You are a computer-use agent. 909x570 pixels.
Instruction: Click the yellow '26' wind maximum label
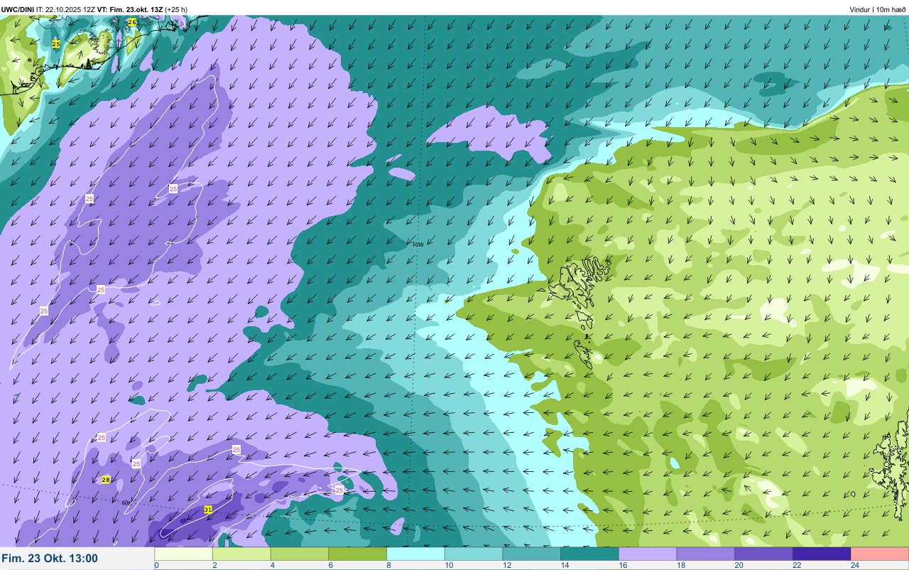click(132, 23)
